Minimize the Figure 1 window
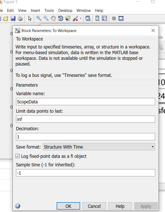 pyautogui.click(x=138, y=1)
